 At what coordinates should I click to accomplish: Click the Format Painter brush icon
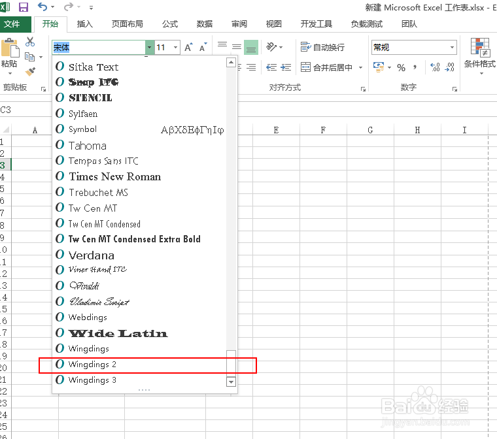pyautogui.click(x=30, y=72)
